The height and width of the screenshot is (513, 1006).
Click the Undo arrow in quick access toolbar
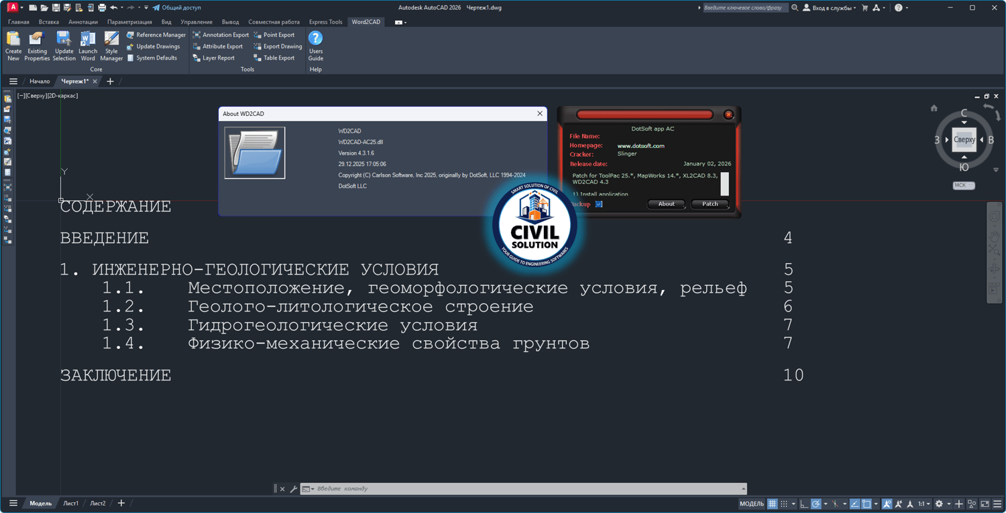[x=113, y=7]
